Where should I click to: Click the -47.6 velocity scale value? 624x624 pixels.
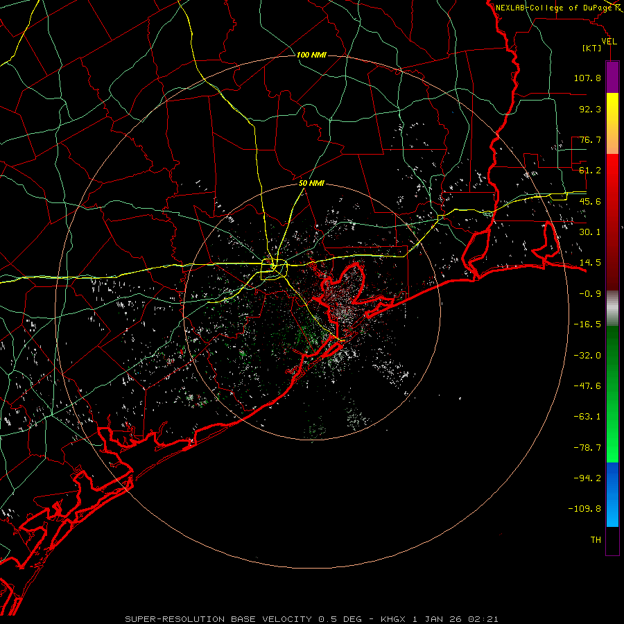pos(587,386)
